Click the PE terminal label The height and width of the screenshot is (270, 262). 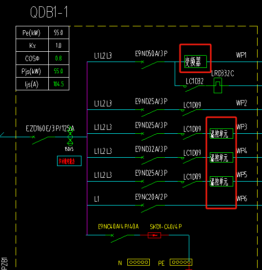pos(161,263)
